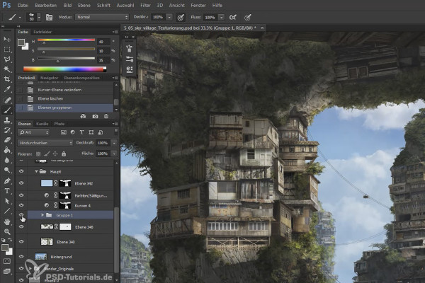Select the Hand tool
Image resolution: width=425 pixels, height=283 pixels.
(7, 221)
